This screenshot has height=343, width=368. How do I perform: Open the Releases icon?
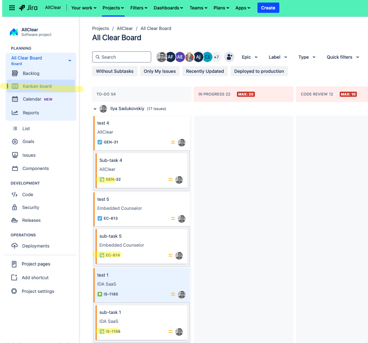point(15,220)
